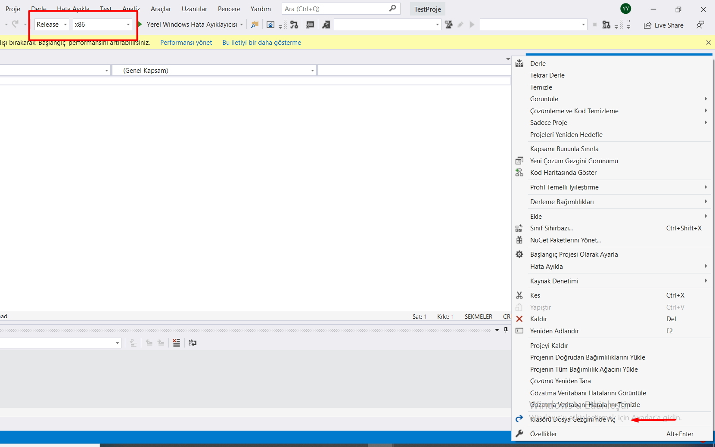This screenshot has width=715, height=447.
Task: Click the Sınıf Sihirbazı icon
Action: (x=519, y=228)
